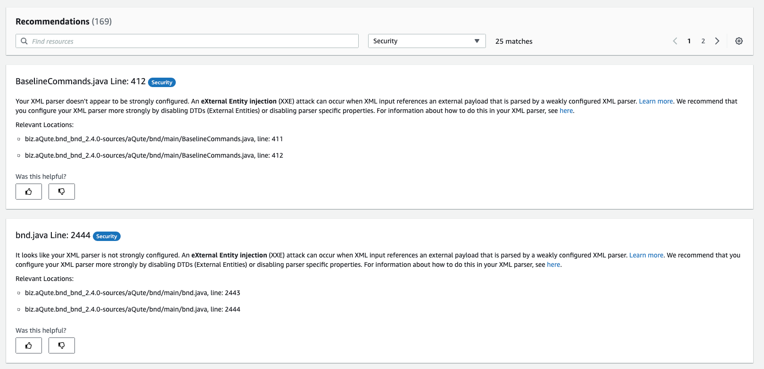
Task: Open Learn more link in bnd.java recommendation
Action: [646, 255]
